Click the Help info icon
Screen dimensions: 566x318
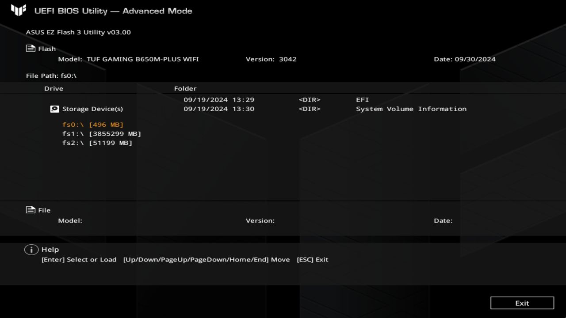click(31, 250)
